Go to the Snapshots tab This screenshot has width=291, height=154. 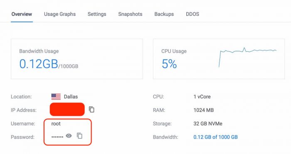click(x=130, y=14)
